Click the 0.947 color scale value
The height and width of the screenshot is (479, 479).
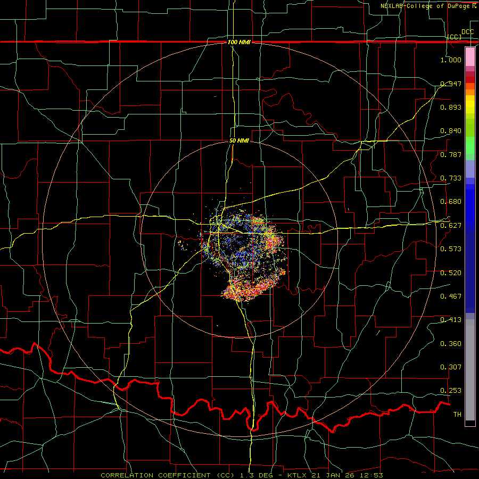451,84
